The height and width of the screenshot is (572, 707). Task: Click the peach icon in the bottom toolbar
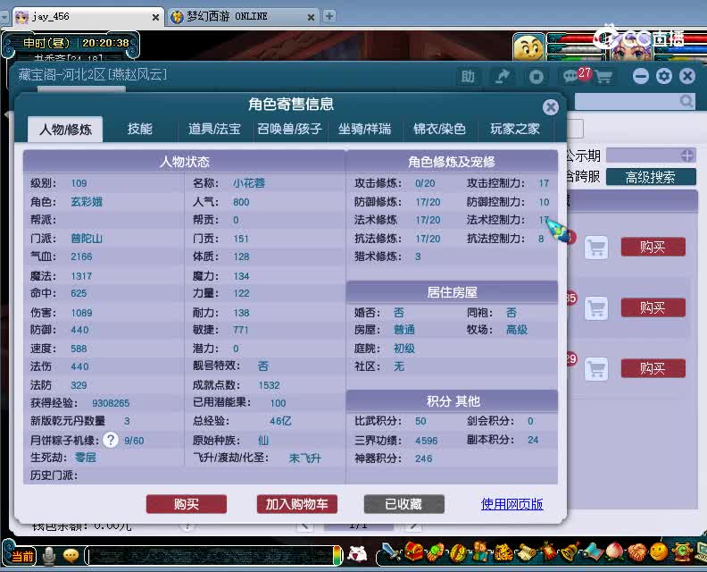(x=613, y=551)
